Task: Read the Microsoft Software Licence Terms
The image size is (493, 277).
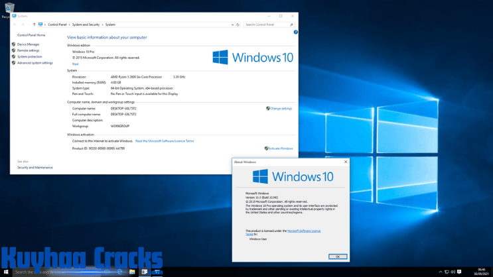Action: [x=165, y=141]
